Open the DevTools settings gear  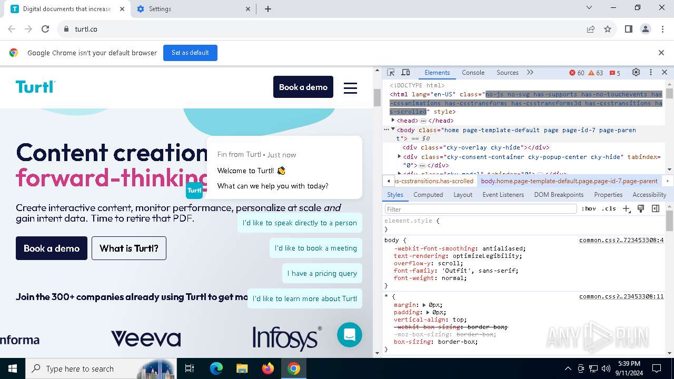pos(636,73)
